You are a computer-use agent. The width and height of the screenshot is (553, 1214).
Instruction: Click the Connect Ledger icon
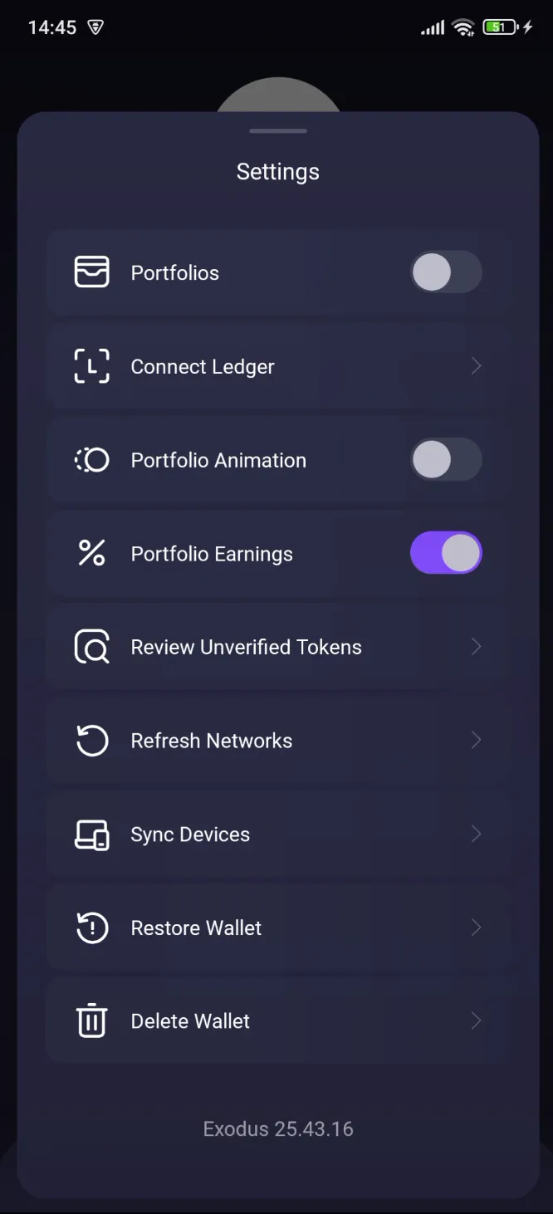pos(91,365)
